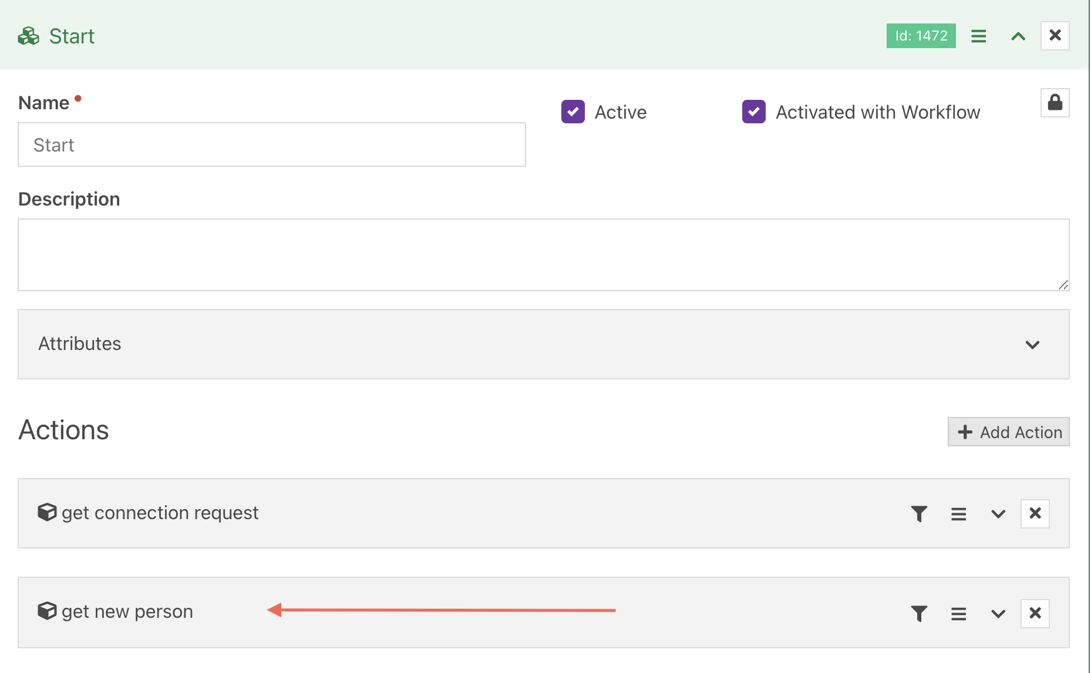Screen dimensions: 1091x673
Task: Delete the get connection request action
Action: (1035, 514)
